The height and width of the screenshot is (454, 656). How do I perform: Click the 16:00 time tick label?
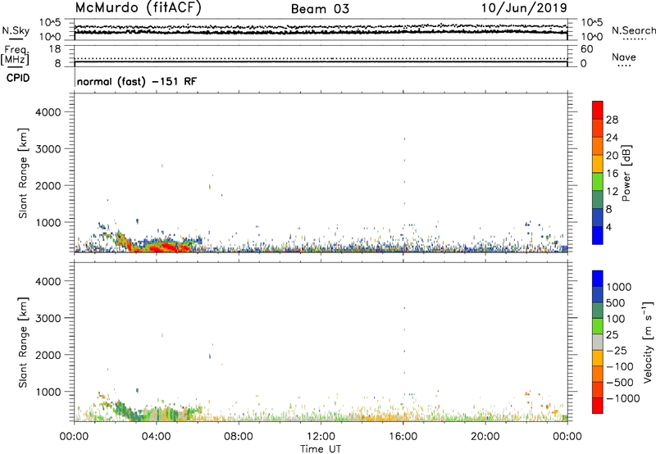pos(403,437)
